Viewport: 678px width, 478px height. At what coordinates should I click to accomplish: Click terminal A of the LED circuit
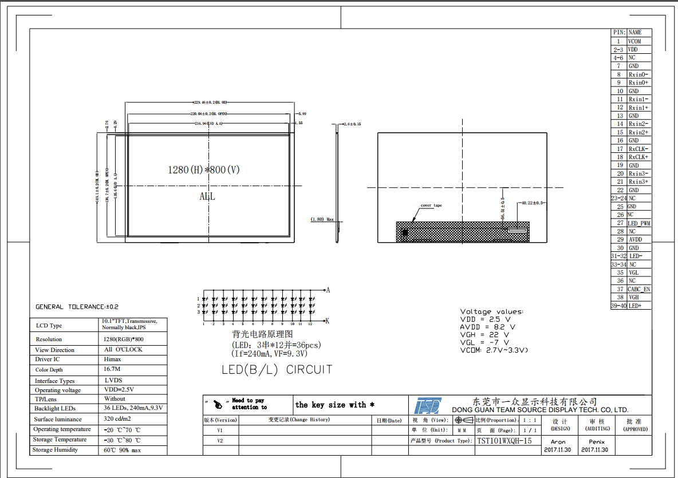pos(328,290)
